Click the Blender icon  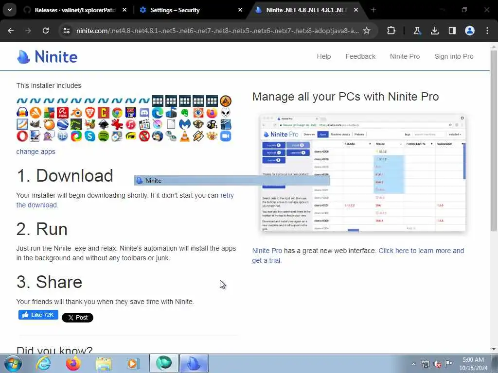coord(76,113)
